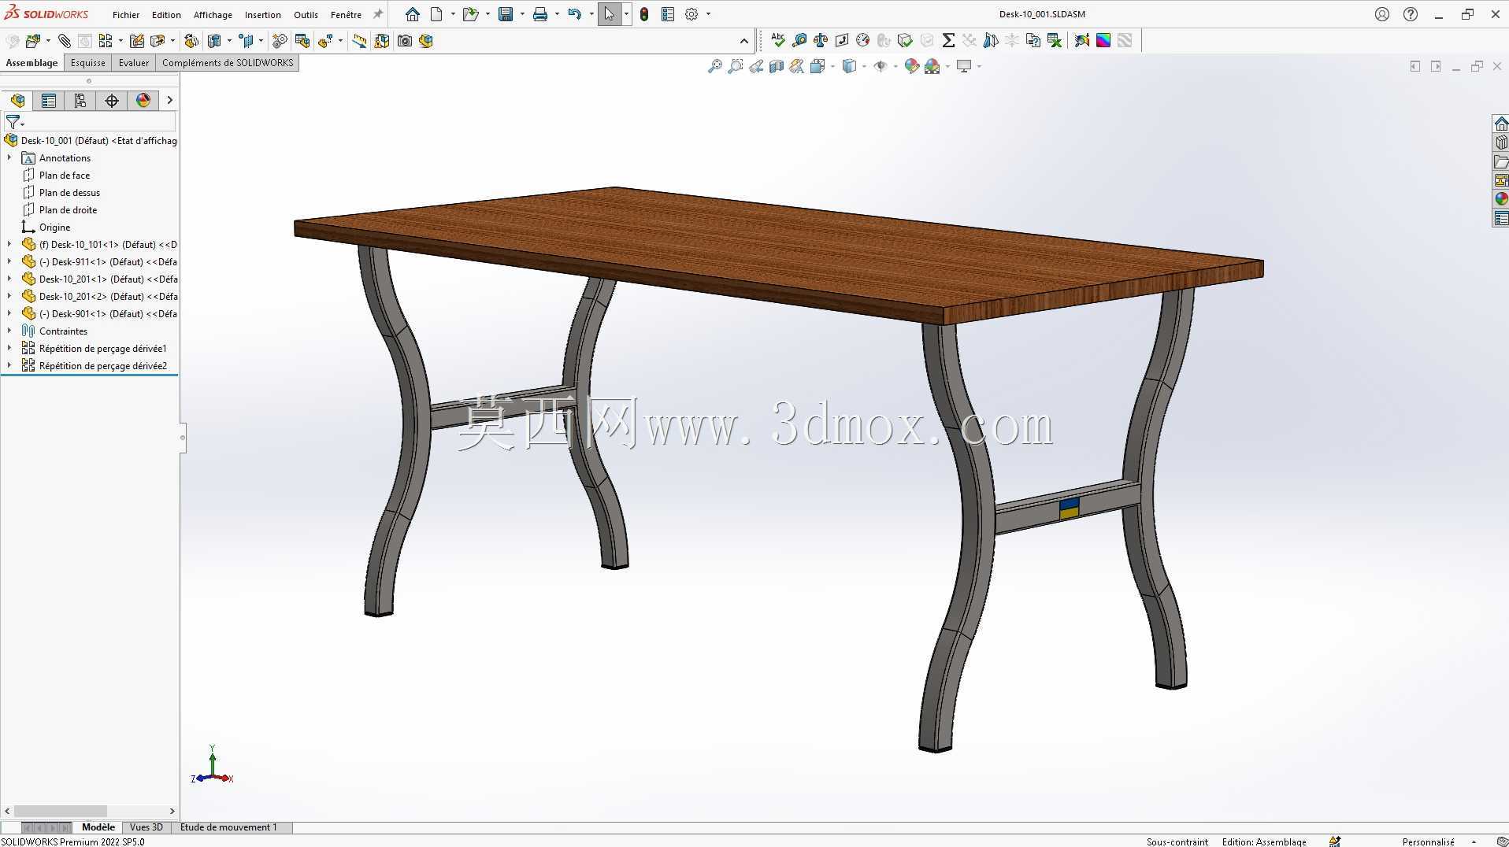Click the Instant3D ruler icon
This screenshot has width=1509, height=847.
(359, 41)
